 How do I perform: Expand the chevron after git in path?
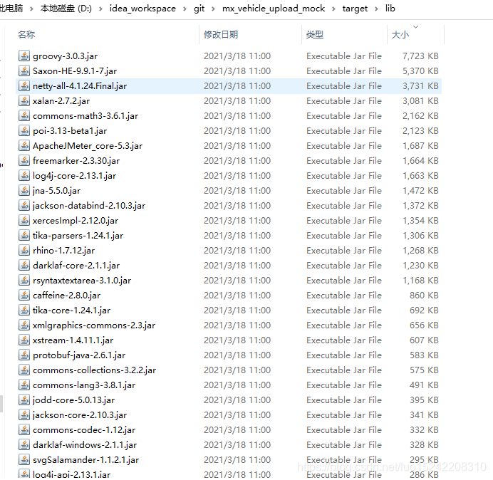tap(213, 9)
